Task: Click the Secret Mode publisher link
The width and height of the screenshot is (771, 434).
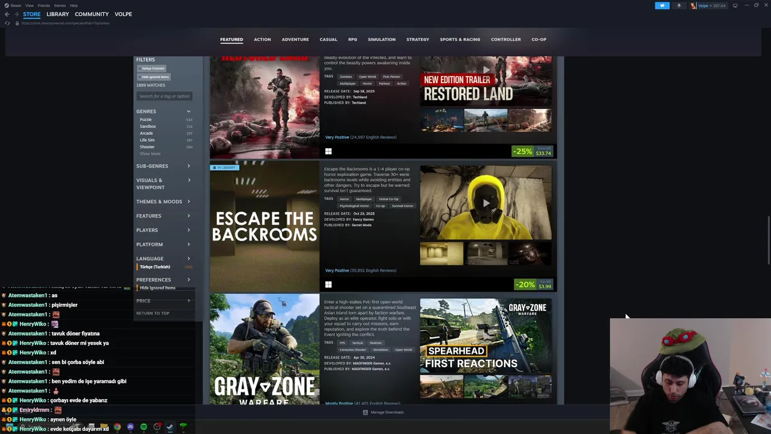Action: [x=362, y=225]
